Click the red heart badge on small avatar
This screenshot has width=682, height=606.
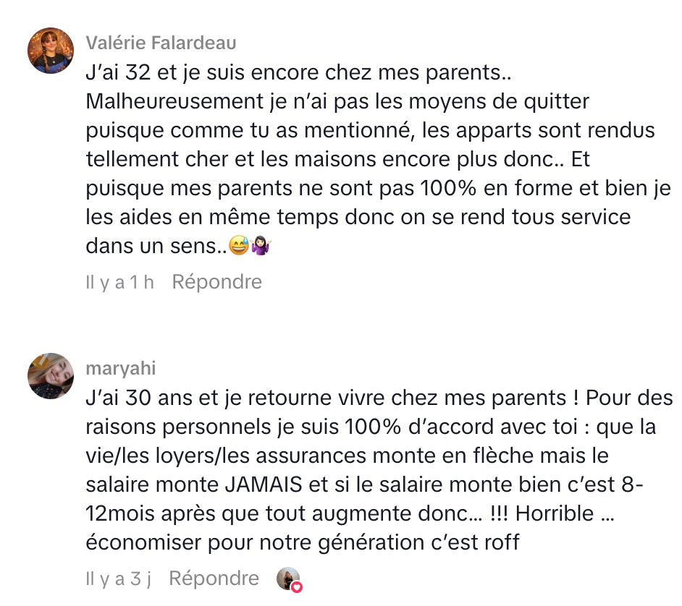(296, 586)
